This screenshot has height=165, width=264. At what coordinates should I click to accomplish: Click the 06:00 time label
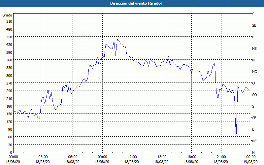(73, 157)
